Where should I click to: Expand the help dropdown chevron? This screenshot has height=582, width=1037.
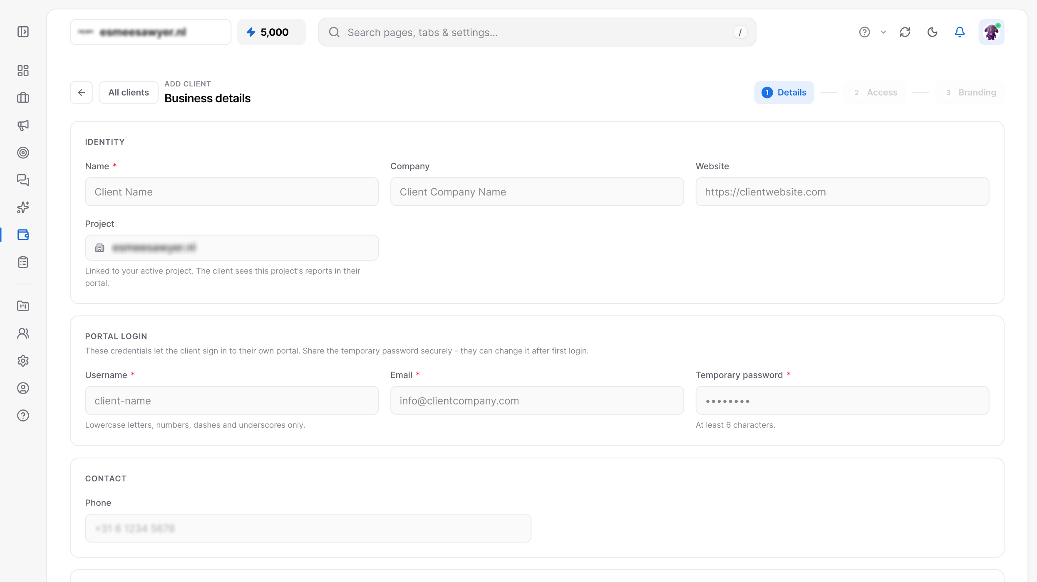883,32
